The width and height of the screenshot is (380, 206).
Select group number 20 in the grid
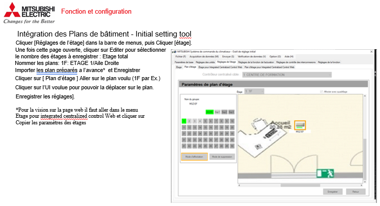[232, 127]
